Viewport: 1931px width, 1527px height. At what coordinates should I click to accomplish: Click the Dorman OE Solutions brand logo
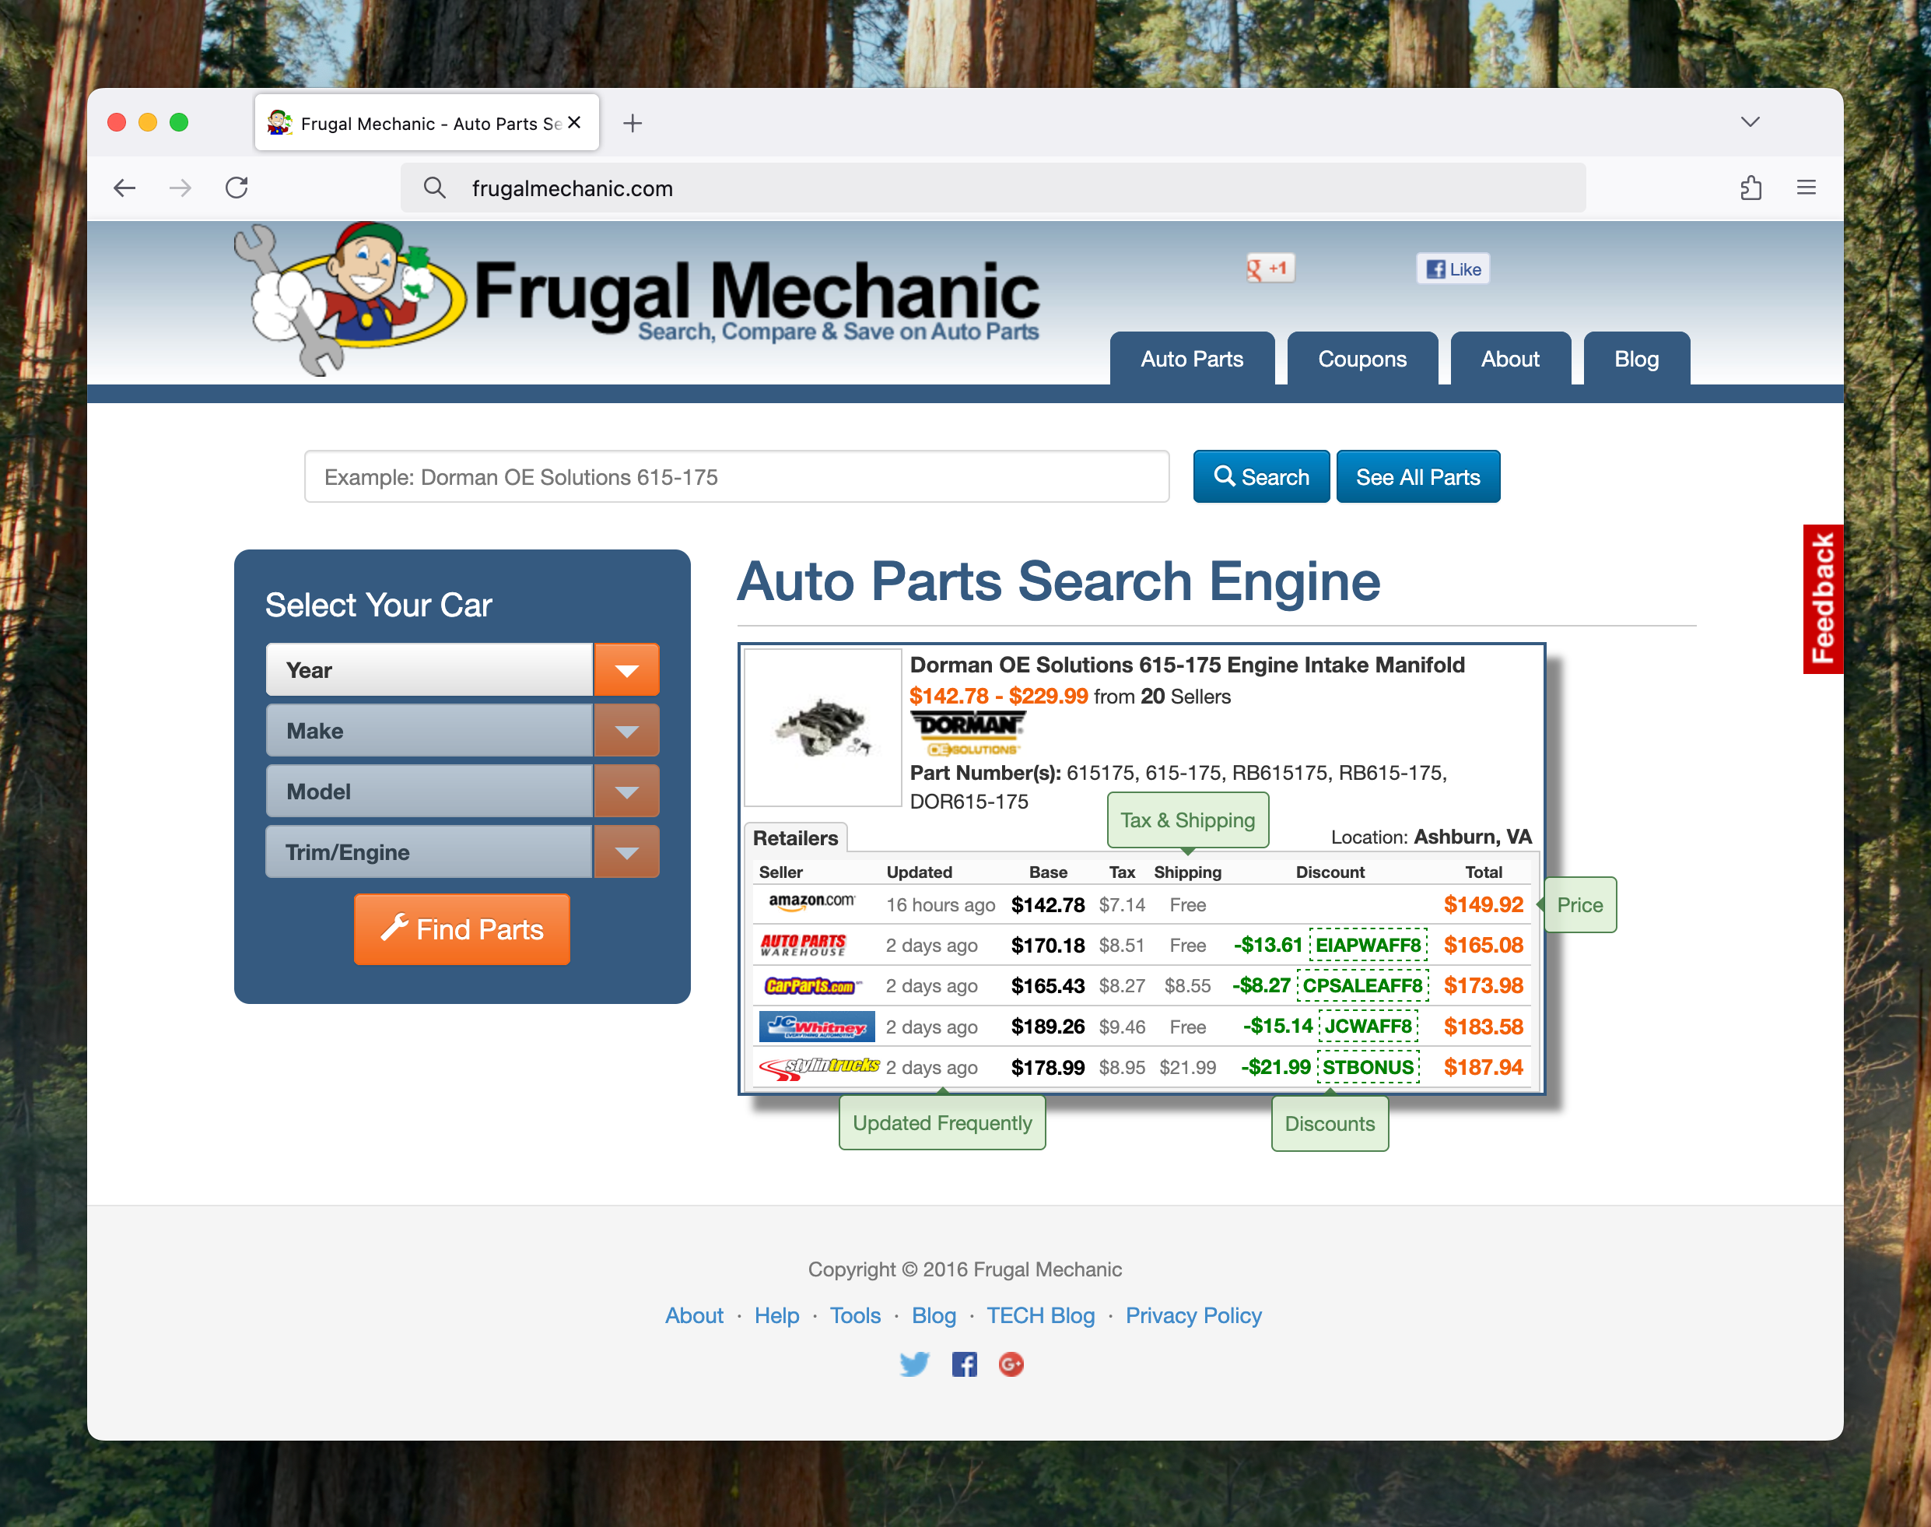click(968, 733)
